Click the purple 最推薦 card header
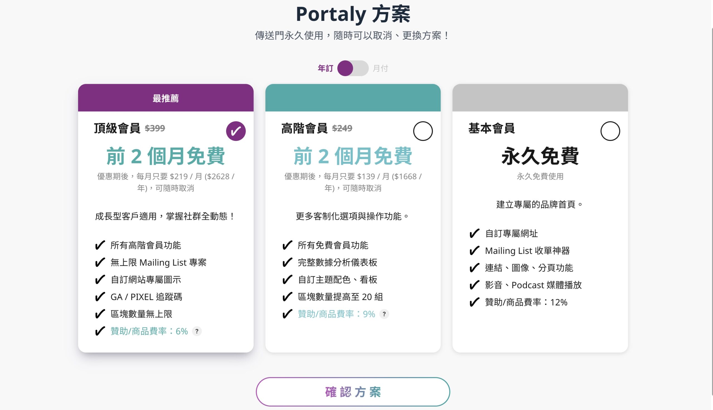 [x=166, y=98]
